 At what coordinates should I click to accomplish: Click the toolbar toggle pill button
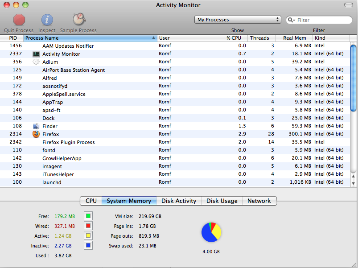pos(348,5)
